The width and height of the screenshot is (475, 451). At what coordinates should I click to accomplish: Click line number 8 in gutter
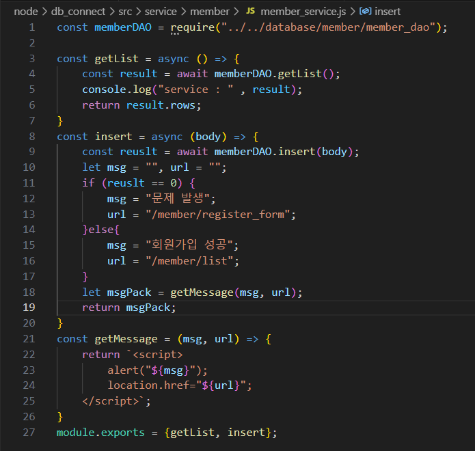32,136
